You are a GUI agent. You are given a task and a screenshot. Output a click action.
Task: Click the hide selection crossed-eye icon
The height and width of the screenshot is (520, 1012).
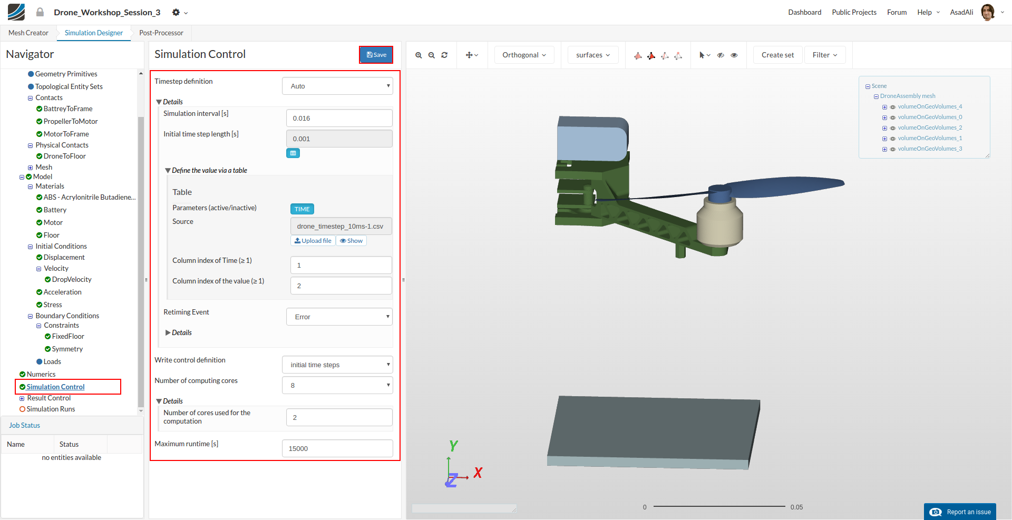click(721, 55)
